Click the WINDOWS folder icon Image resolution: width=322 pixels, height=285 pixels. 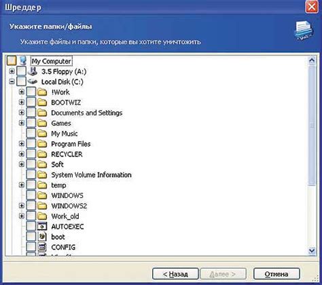[42, 195]
